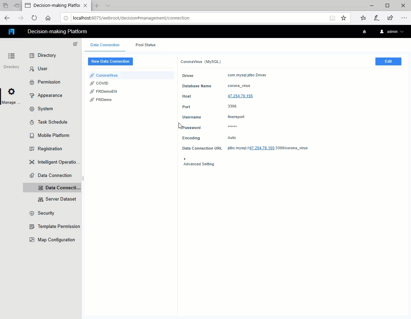Switch to the Pool Status tab
This screenshot has height=319, width=411.
(x=146, y=45)
